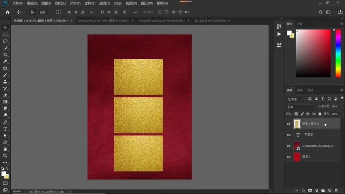Click the New adjustment layer icon

[316, 190]
